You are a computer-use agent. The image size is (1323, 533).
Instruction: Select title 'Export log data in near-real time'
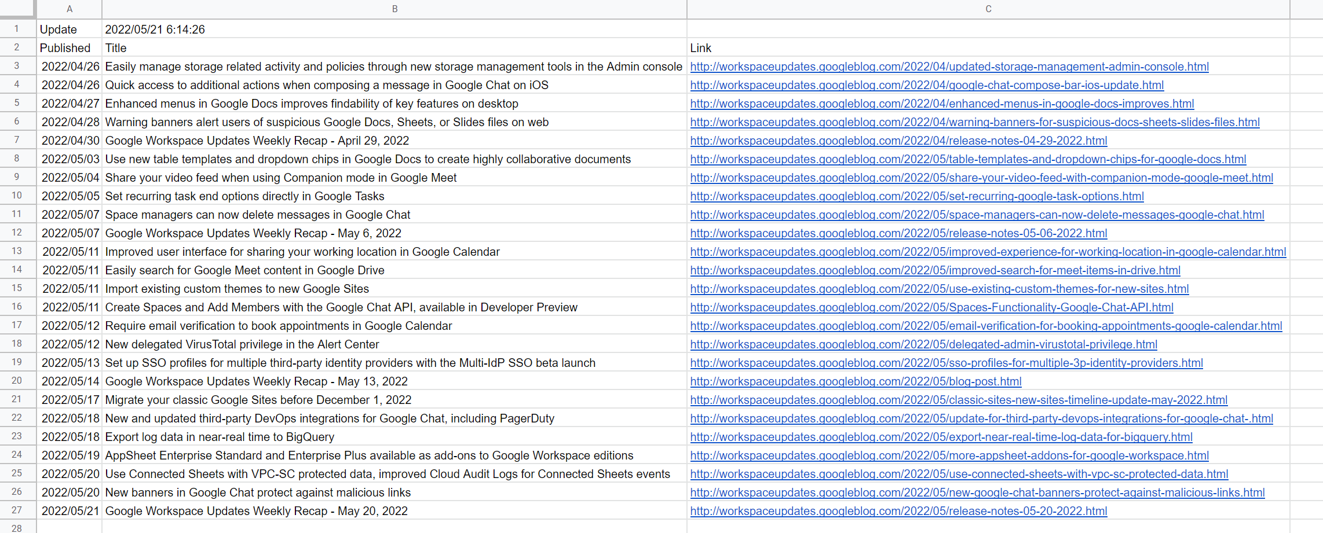coord(394,436)
